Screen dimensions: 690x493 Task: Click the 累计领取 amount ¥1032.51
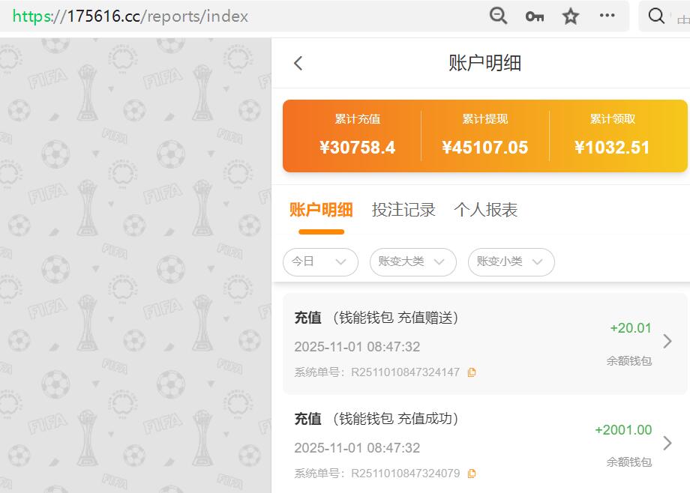[614, 148]
